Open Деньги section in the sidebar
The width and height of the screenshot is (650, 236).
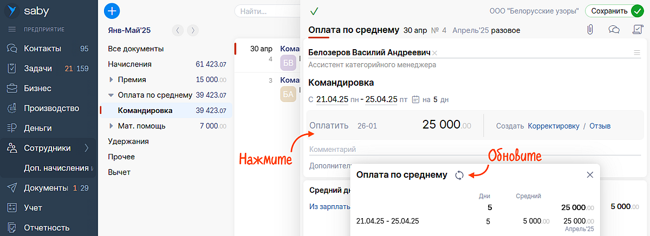click(37, 128)
